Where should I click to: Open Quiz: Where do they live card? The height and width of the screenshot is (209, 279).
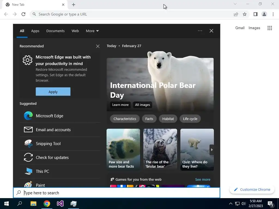[197, 150]
